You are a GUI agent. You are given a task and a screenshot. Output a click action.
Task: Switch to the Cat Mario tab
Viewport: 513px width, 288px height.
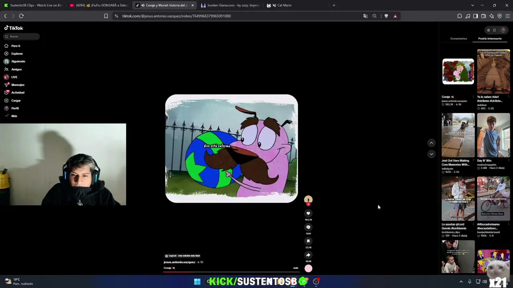[295, 5]
